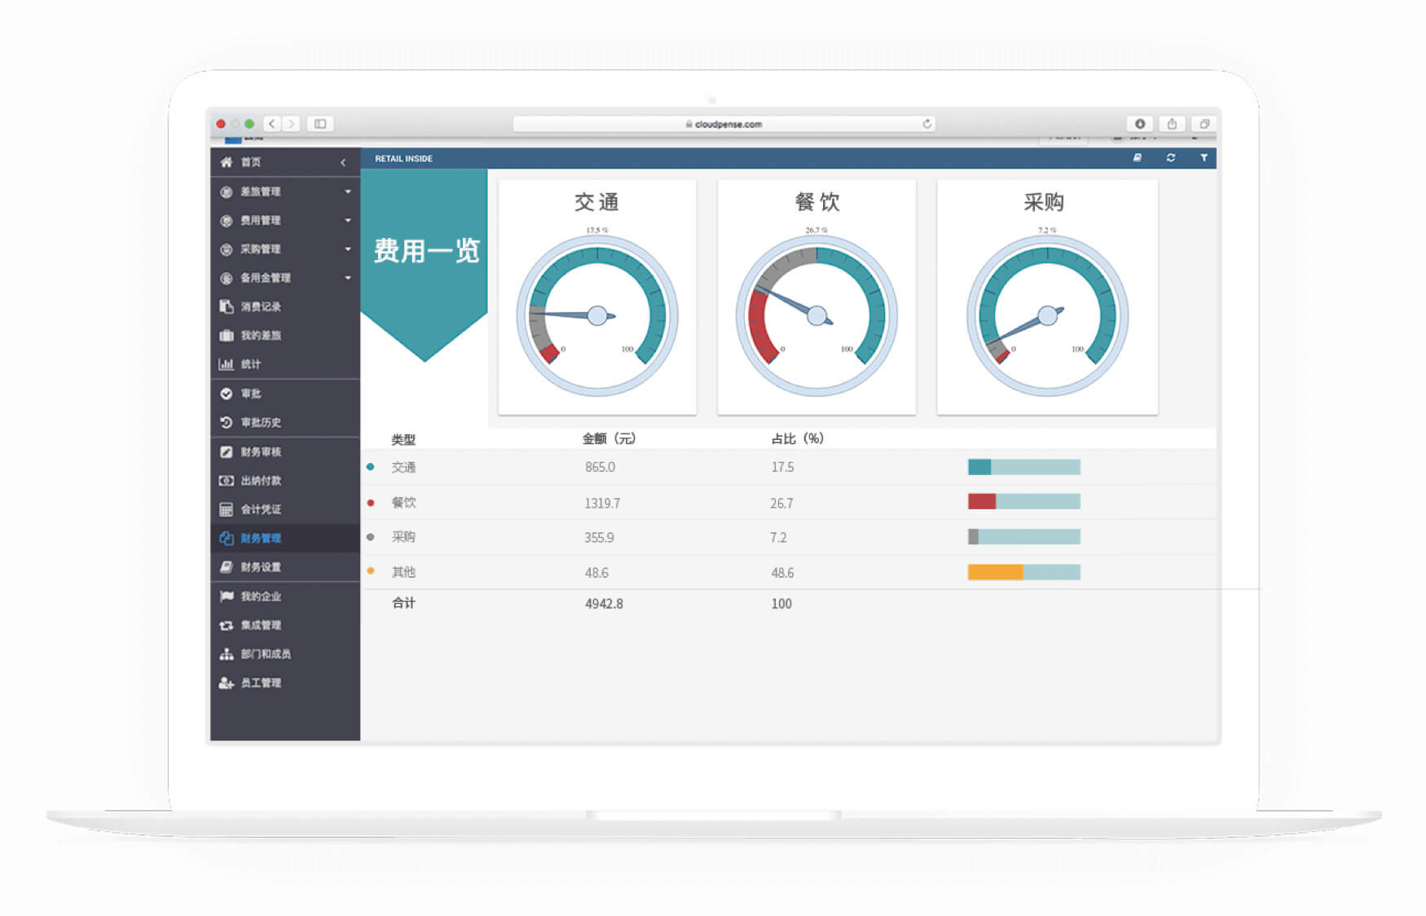The image size is (1426, 916).
Task: Click the amount value 1319.7
Action: (x=602, y=504)
